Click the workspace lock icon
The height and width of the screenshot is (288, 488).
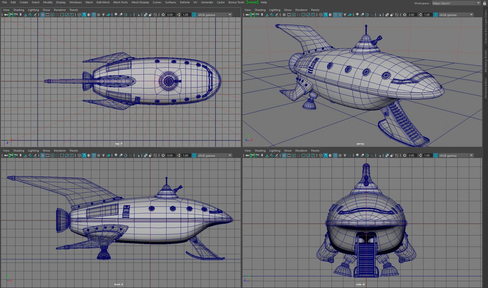485,3
